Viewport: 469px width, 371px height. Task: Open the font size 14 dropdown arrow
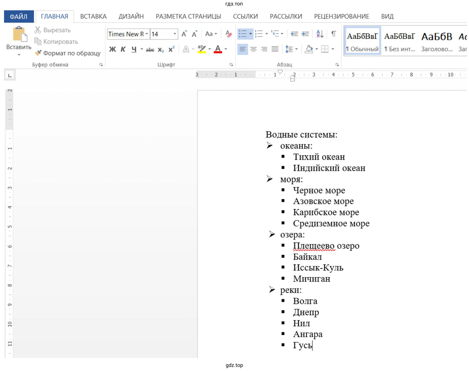tap(175, 34)
